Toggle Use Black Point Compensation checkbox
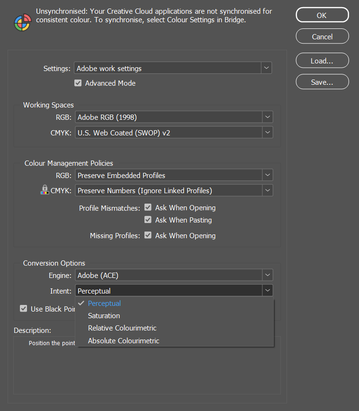The image size is (359, 411). (24, 309)
